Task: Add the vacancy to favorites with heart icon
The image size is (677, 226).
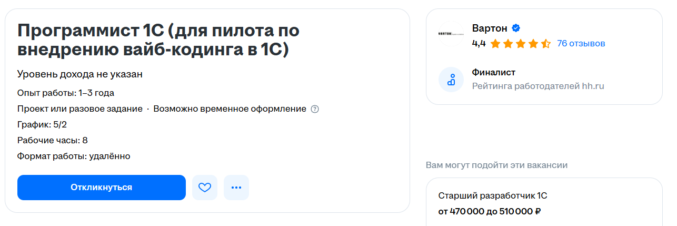Action: point(205,188)
